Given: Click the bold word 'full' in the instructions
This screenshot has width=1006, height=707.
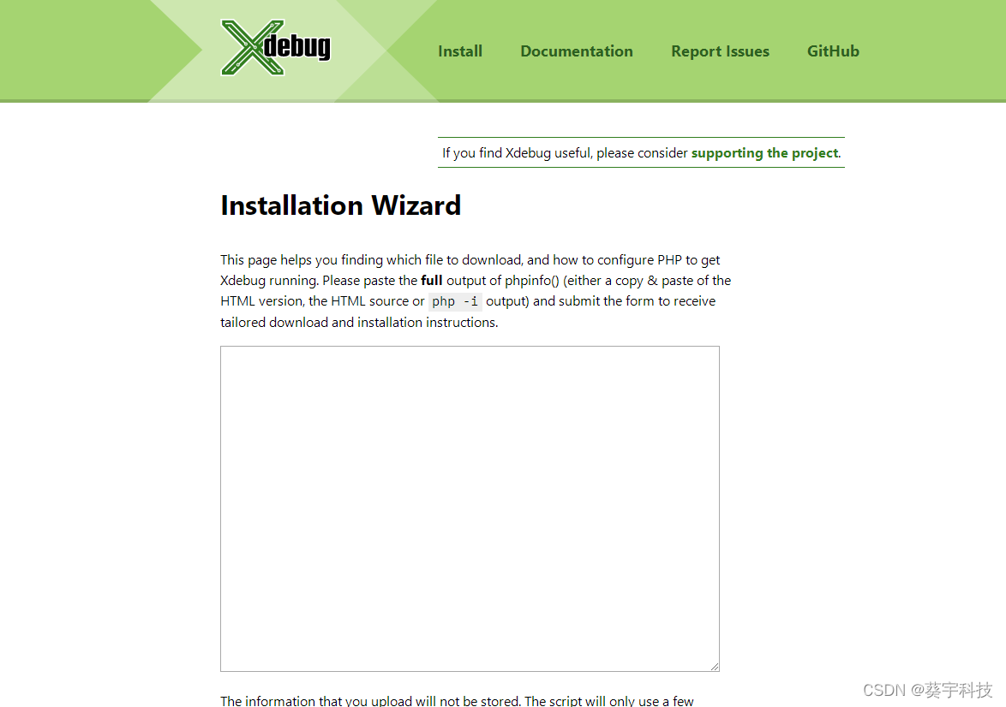Looking at the screenshot, I should pyautogui.click(x=431, y=280).
